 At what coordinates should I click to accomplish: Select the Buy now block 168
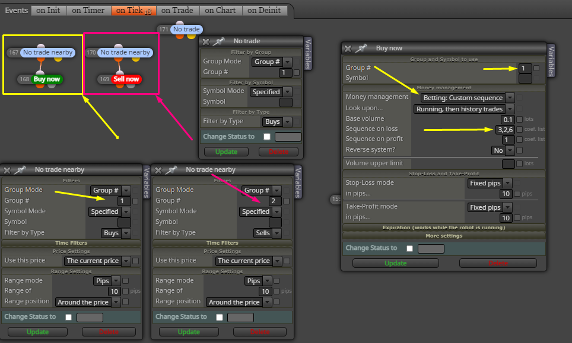click(47, 79)
